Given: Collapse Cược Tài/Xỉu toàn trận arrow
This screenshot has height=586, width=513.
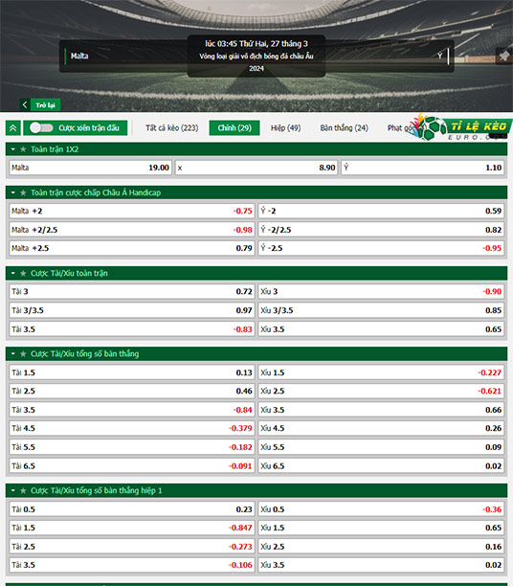Looking at the screenshot, I should pos(13,274).
